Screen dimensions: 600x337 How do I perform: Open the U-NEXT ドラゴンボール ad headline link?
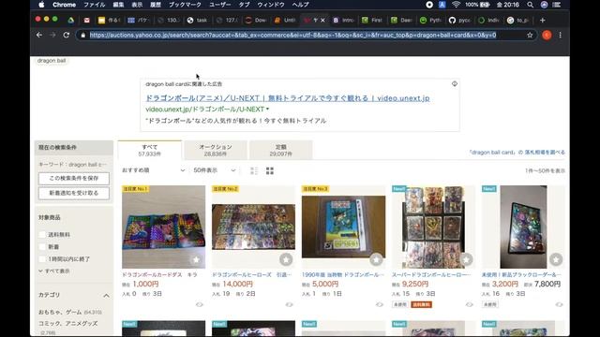[288, 98]
